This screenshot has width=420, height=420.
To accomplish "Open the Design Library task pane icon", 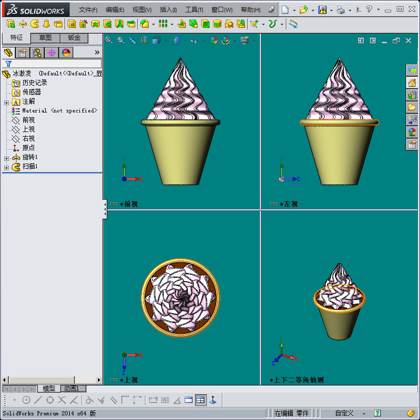I will (x=412, y=95).
